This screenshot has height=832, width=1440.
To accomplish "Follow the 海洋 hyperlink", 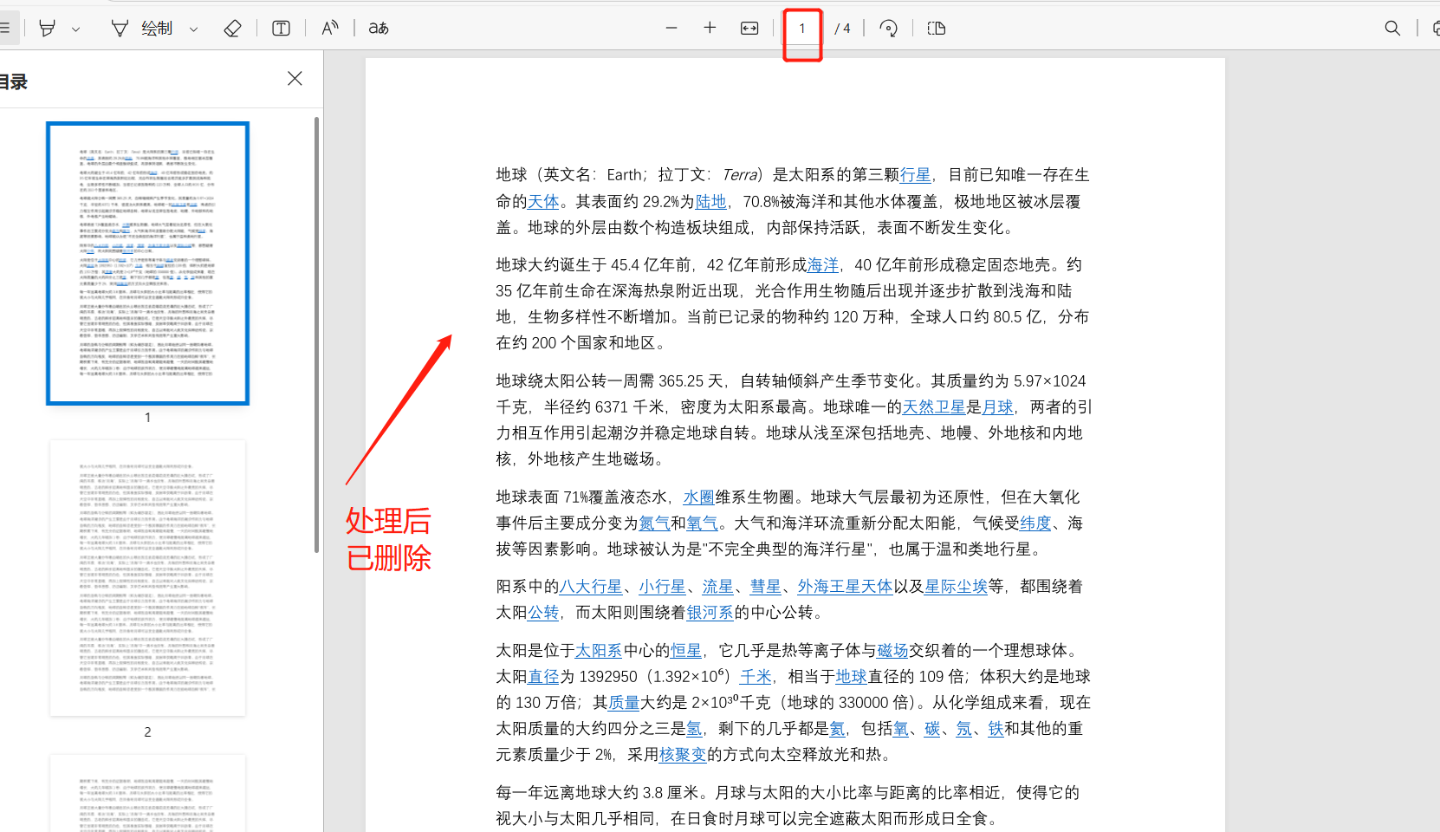I will tap(821, 265).
